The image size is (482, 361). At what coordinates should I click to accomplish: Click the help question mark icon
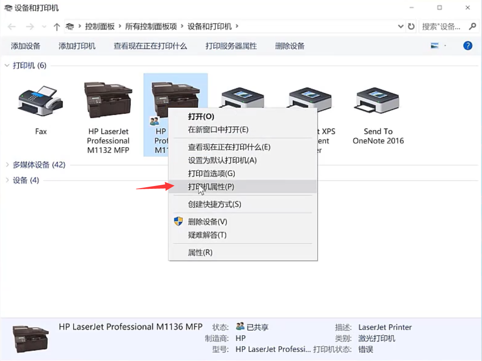click(x=468, y=46)
